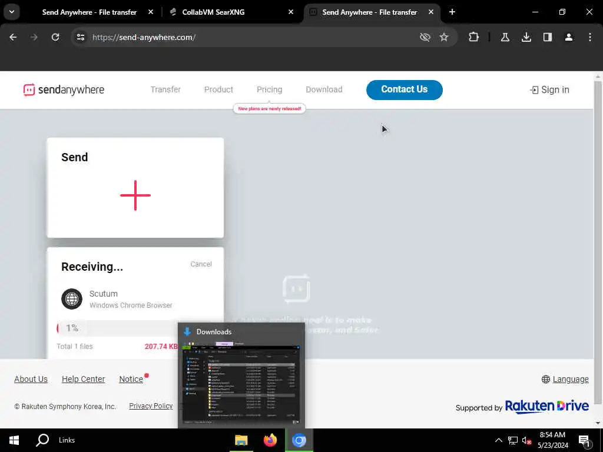
Task: Toggle the tracking protection eye icon
Action: (425, 37)
